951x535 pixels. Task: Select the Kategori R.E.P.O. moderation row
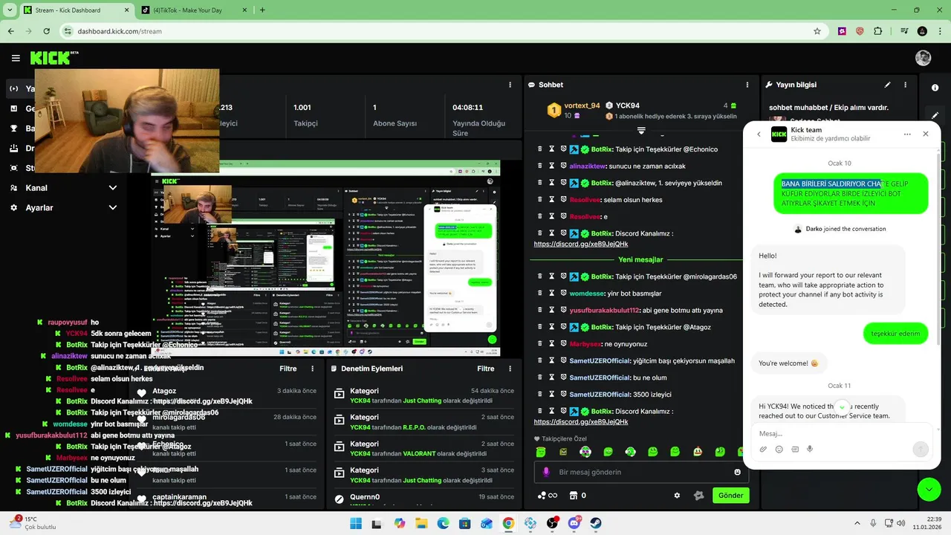423,421
